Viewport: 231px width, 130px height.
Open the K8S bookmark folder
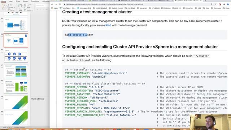pos(198,8)
